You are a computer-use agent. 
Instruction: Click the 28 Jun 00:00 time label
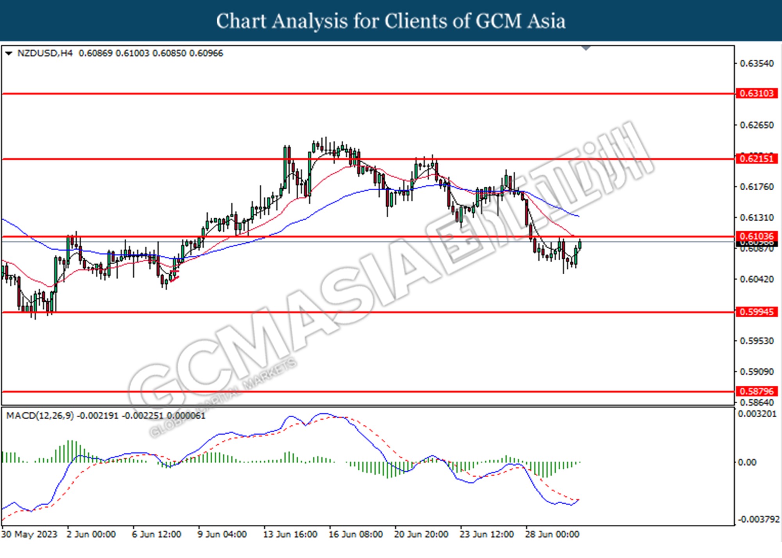coord(552,534)
